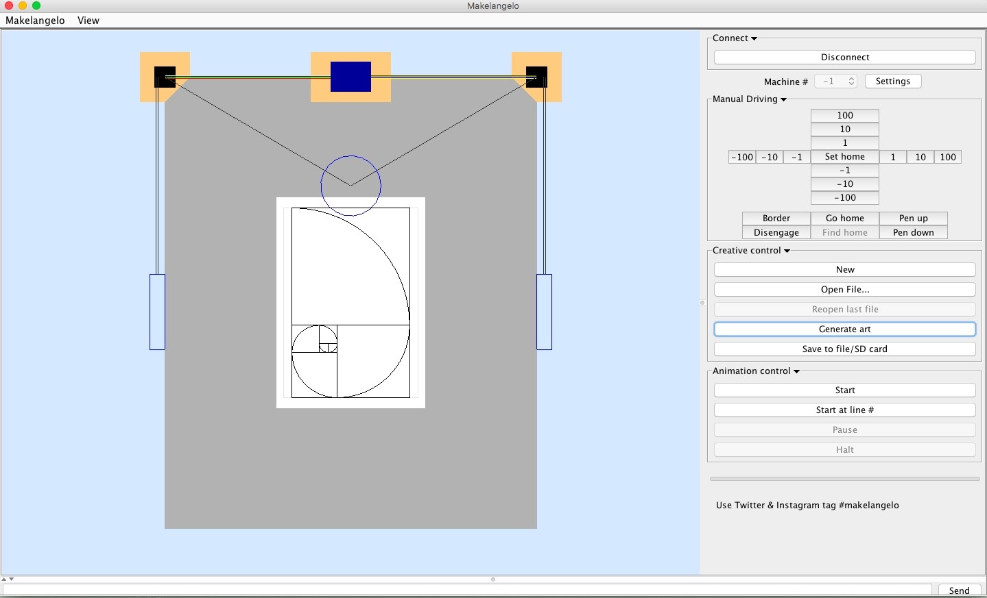Click the Halt button
Screen dimensions: 987x598
pyautogui.click(x=845, y=450)
